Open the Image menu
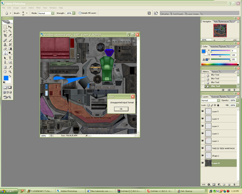Image resolution: width=242 pixels, height=194 pixels. click(x=16, y=8)
